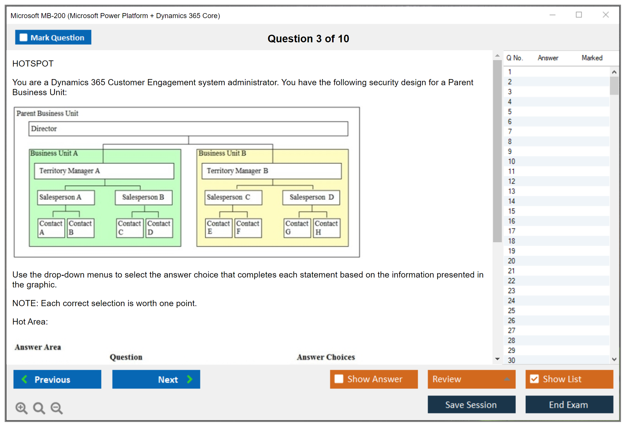
Task: Click the green right chevron on Next
Action: coord(190,379)
